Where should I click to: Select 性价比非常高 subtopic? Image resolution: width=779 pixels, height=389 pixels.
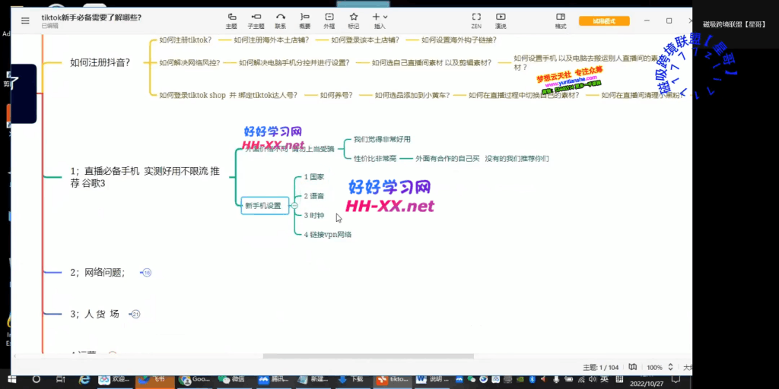click(375, 159)
